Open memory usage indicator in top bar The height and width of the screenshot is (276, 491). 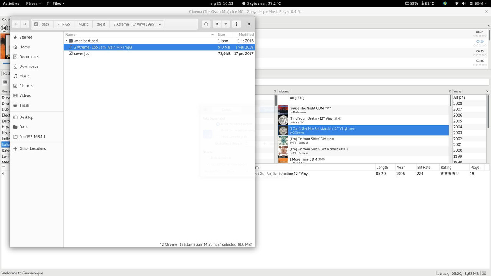pyautogui.click(x=412, y=3)
